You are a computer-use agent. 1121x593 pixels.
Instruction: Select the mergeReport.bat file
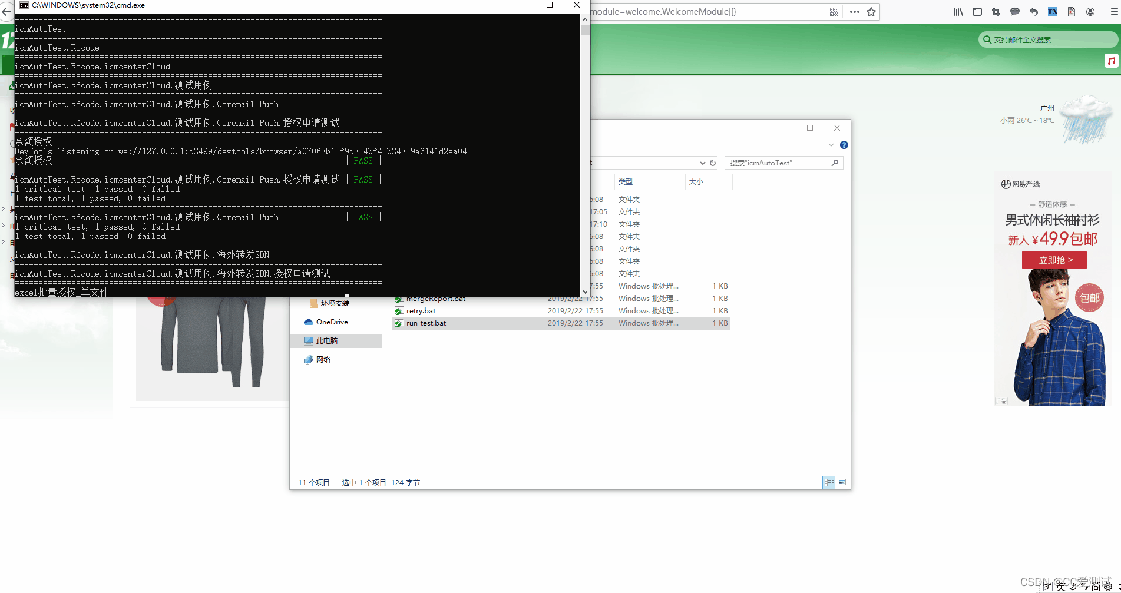pyautogui.click(x=561, y=299)
